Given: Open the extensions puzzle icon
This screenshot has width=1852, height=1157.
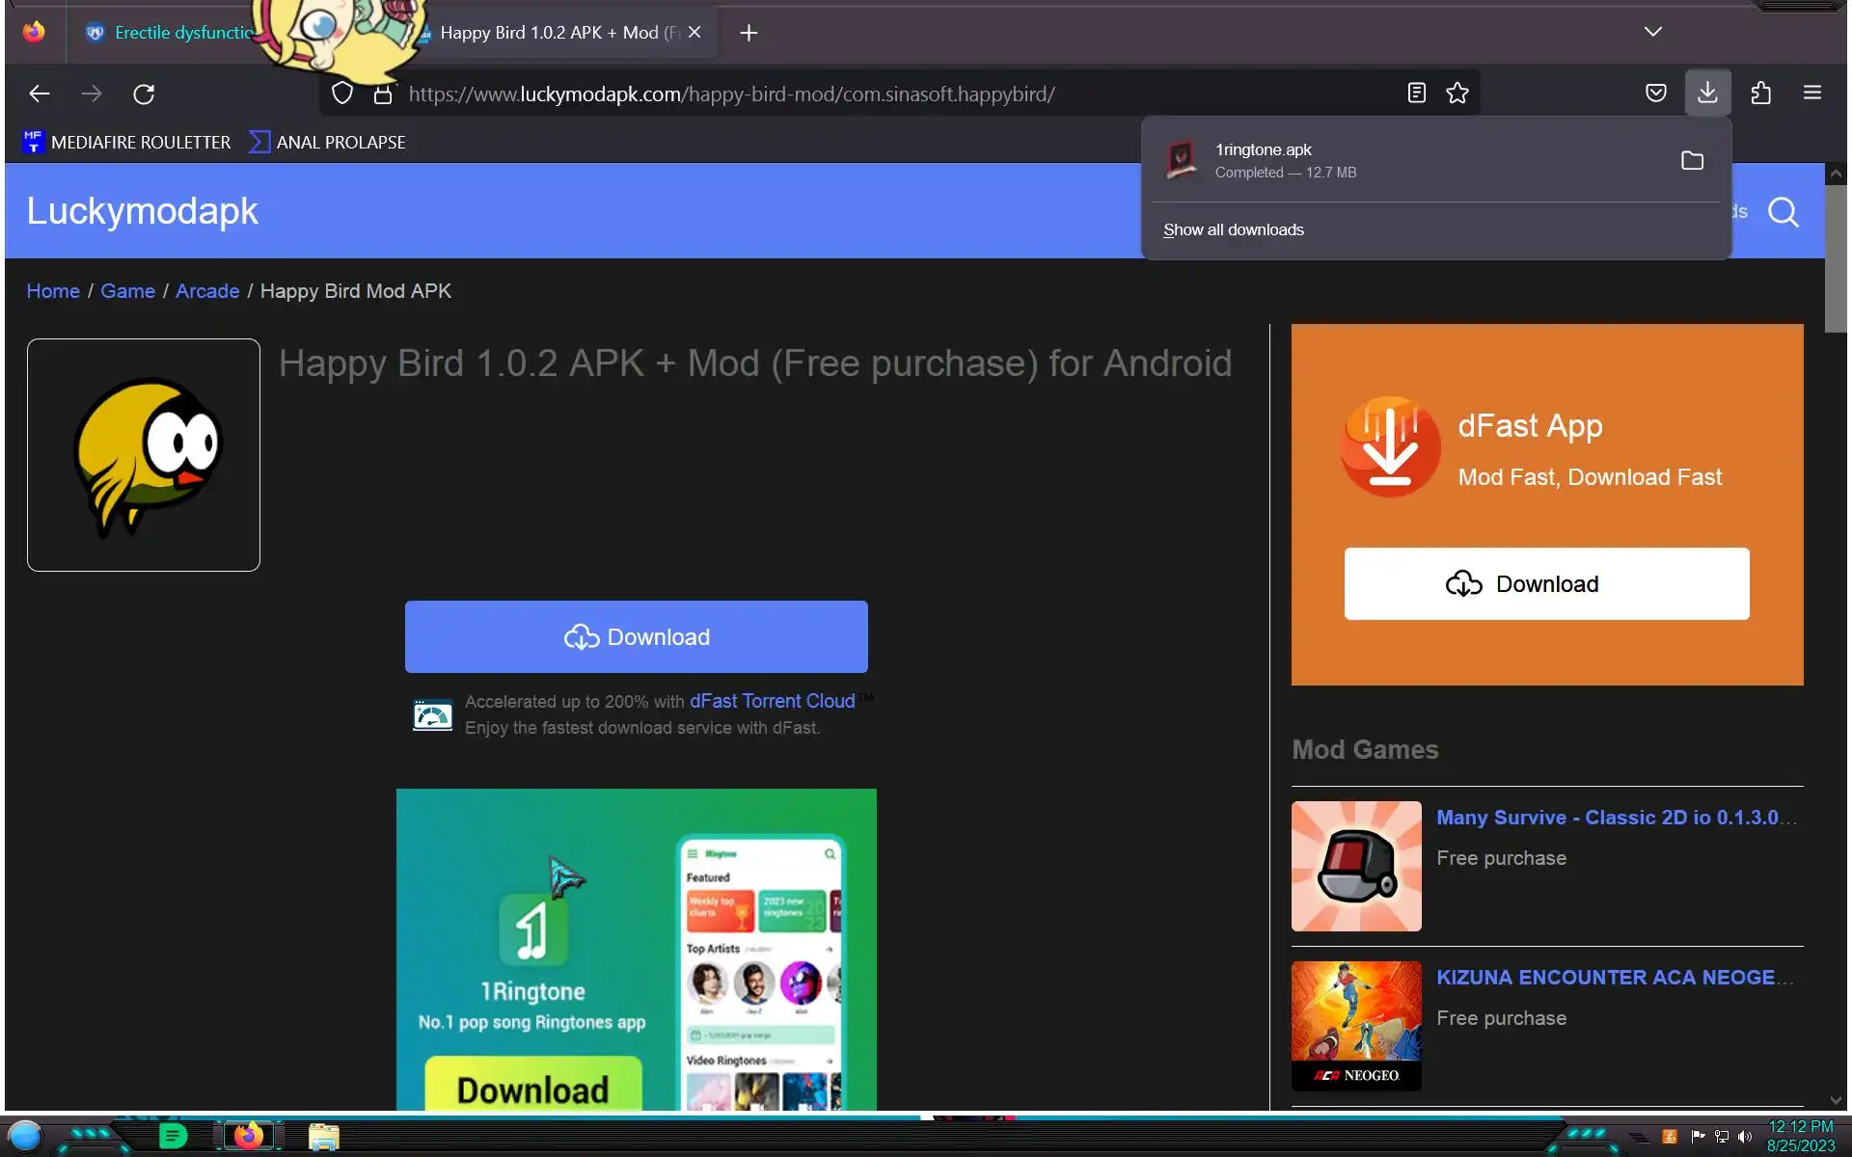Looking at the screenshot, I should pyautogui.click(x=1760, y=93).
